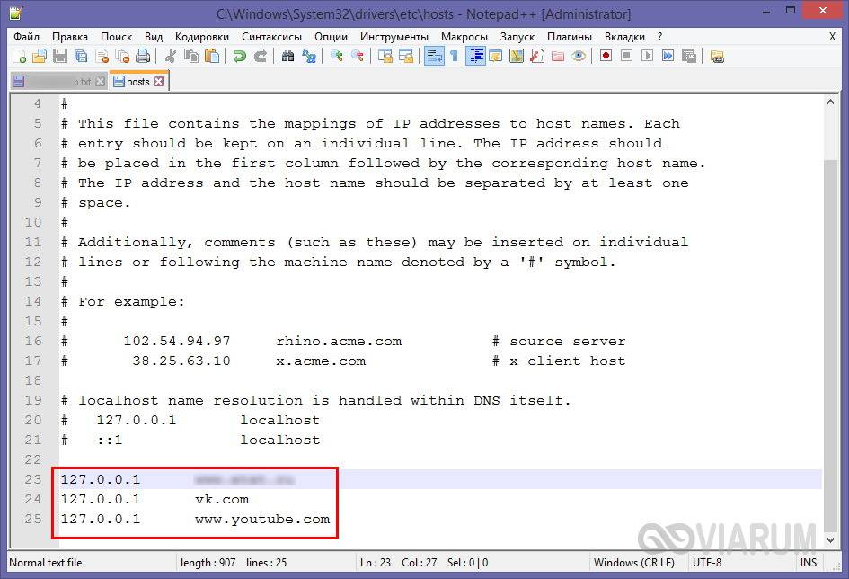Close the hosts tab

[159, 82]
